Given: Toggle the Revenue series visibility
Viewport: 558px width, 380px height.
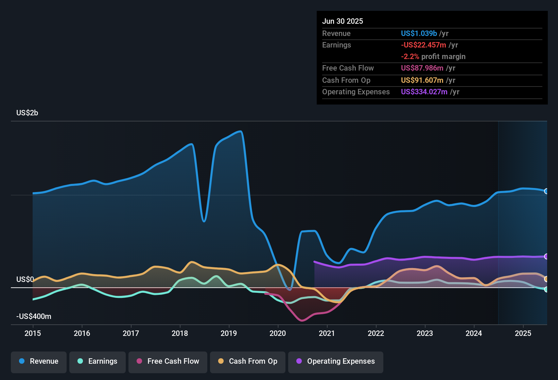Looking at the screenshot, I should point(38,361).
